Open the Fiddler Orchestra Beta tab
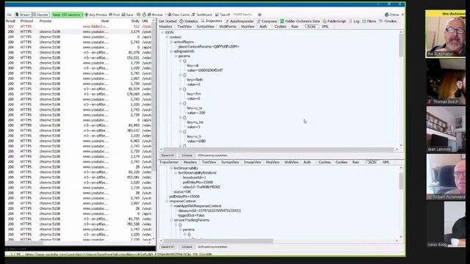The width and height of the screenshot is (470, 264). pyautogui.click(x=300, y=21)
